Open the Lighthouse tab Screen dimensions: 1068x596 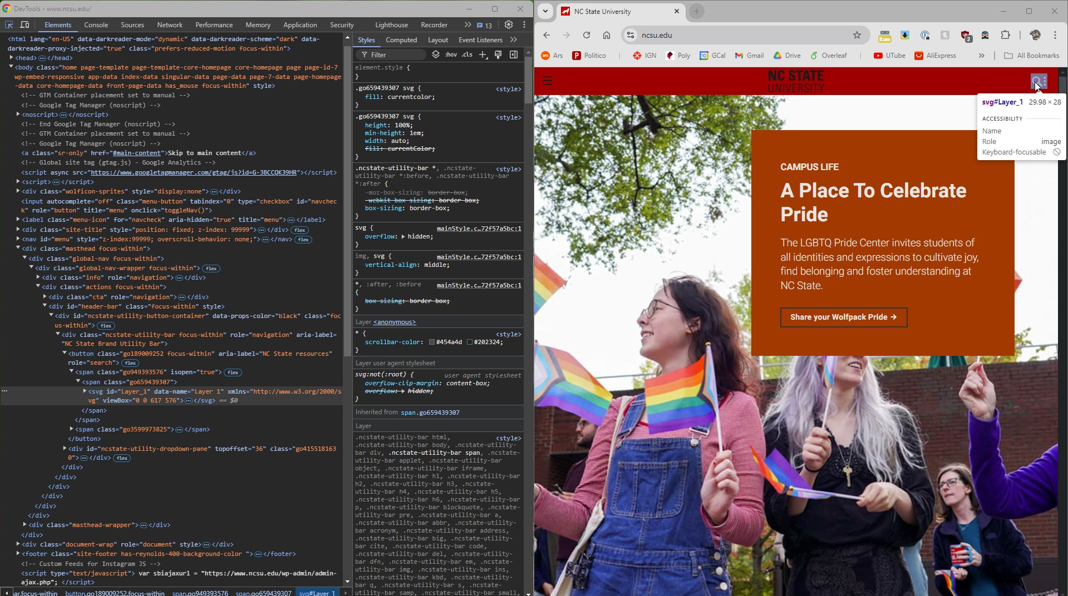pyautogui.click(x=391, y=25)
